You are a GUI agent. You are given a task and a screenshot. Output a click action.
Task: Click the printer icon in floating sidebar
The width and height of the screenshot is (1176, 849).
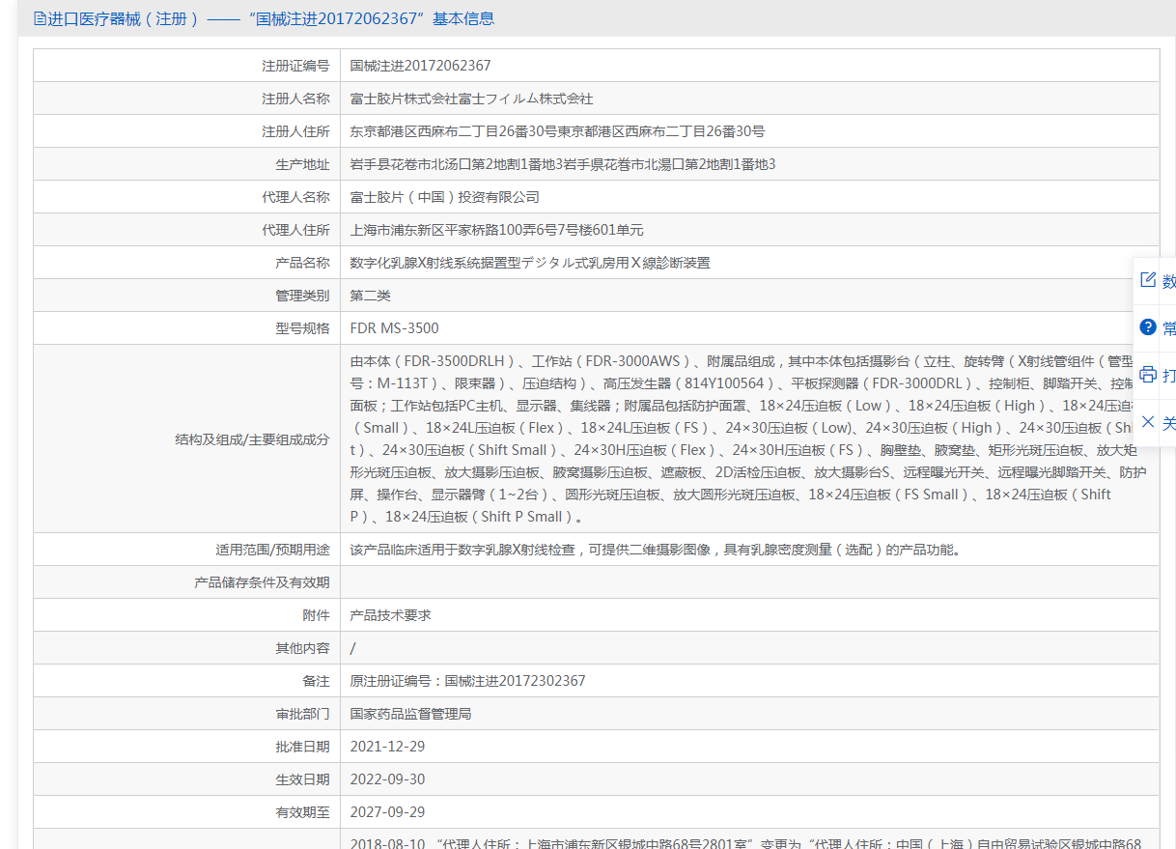1148,374
